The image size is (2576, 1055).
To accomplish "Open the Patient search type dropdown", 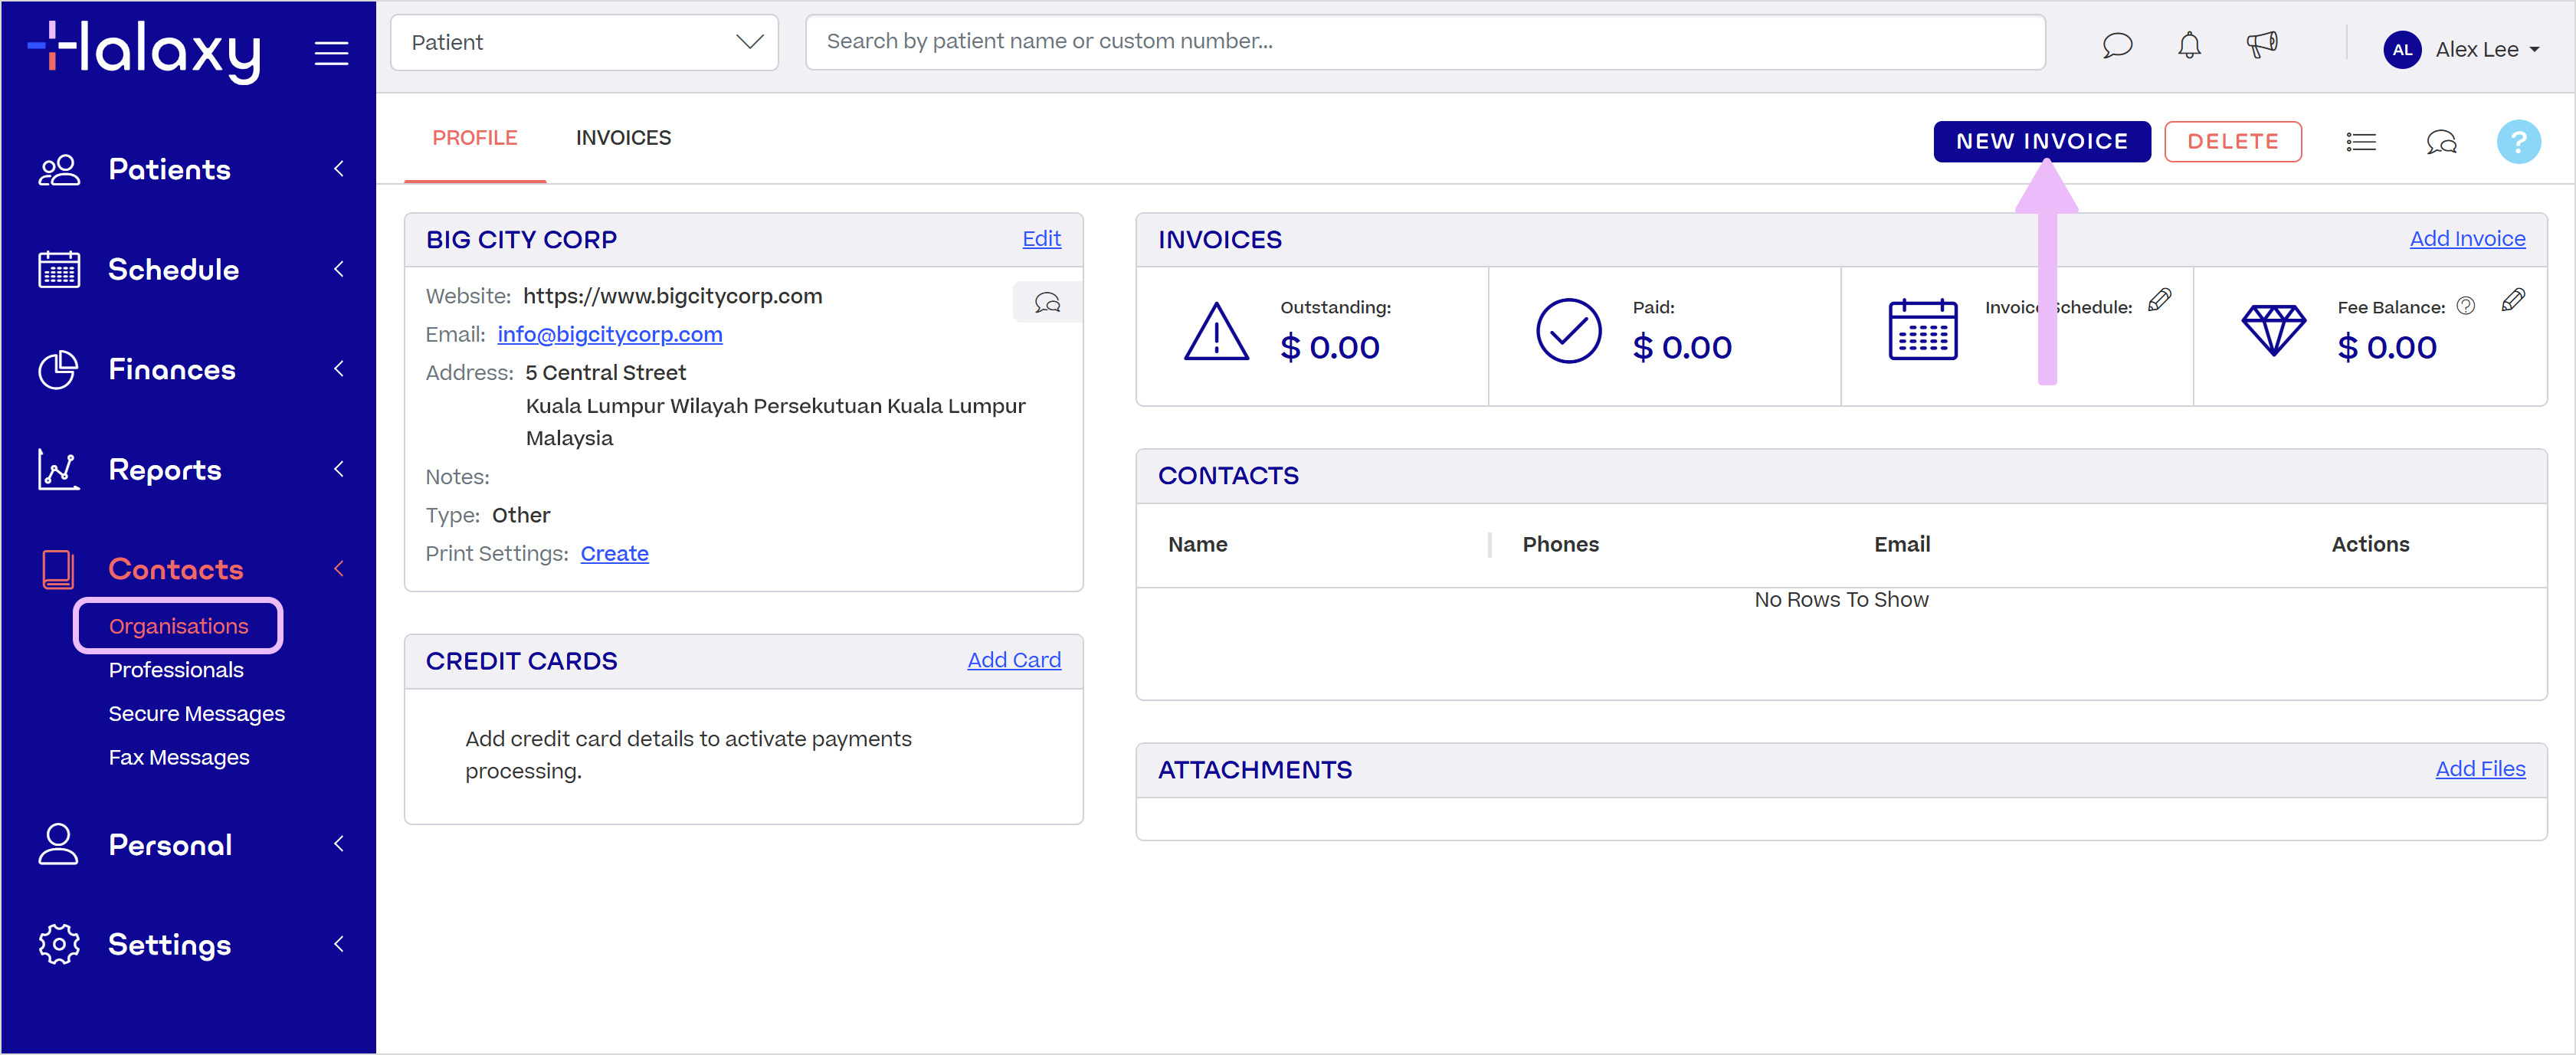I will pyautogui.click(x=584, y=42).
